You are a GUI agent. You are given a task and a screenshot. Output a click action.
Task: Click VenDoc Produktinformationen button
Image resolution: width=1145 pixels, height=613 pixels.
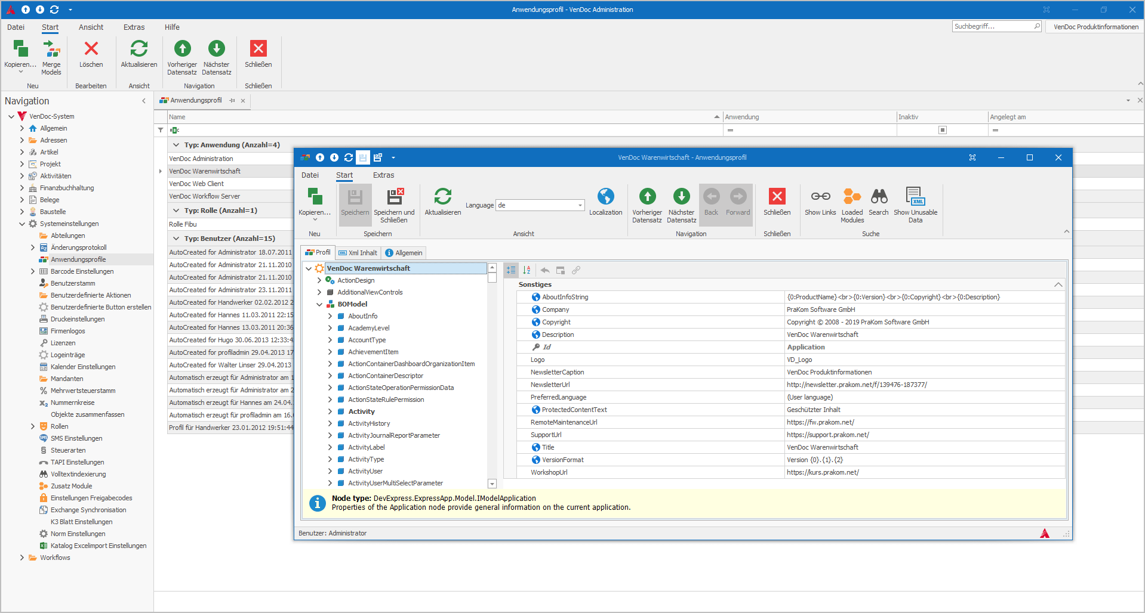point(1095,27)
